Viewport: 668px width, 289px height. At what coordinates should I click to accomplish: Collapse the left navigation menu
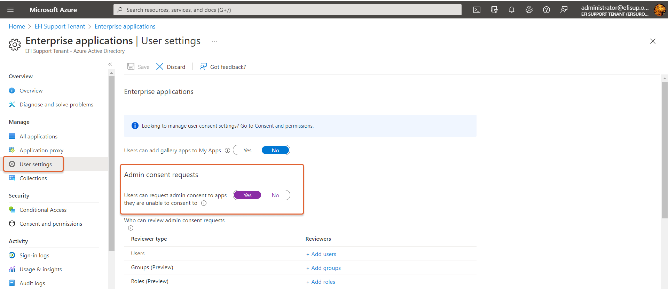pyautogui.click(x=110, y=64)
